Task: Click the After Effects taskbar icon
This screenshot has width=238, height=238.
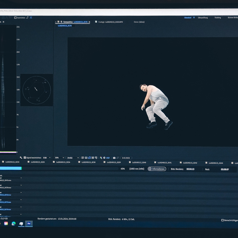Action: tap(29, 223)
